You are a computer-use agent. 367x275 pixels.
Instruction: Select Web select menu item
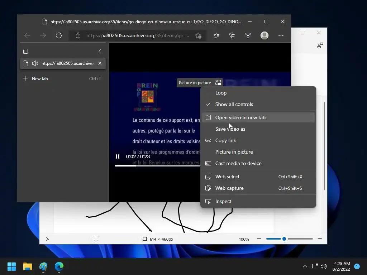pyautogui.click(x=258, y=177)
